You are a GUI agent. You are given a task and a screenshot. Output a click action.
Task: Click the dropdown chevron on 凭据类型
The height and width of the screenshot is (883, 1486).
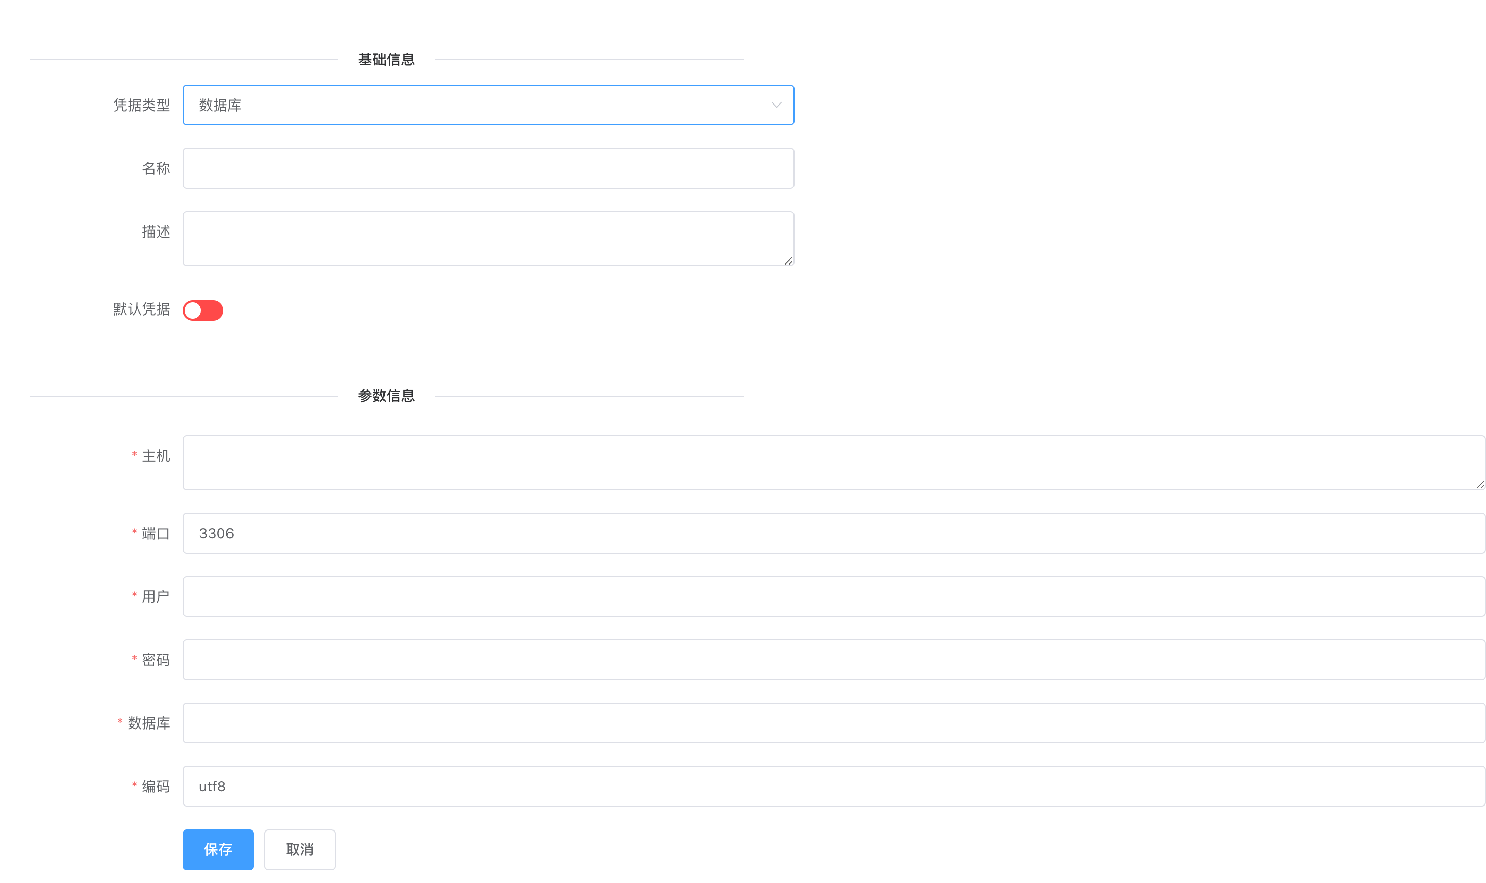[776, 105]
